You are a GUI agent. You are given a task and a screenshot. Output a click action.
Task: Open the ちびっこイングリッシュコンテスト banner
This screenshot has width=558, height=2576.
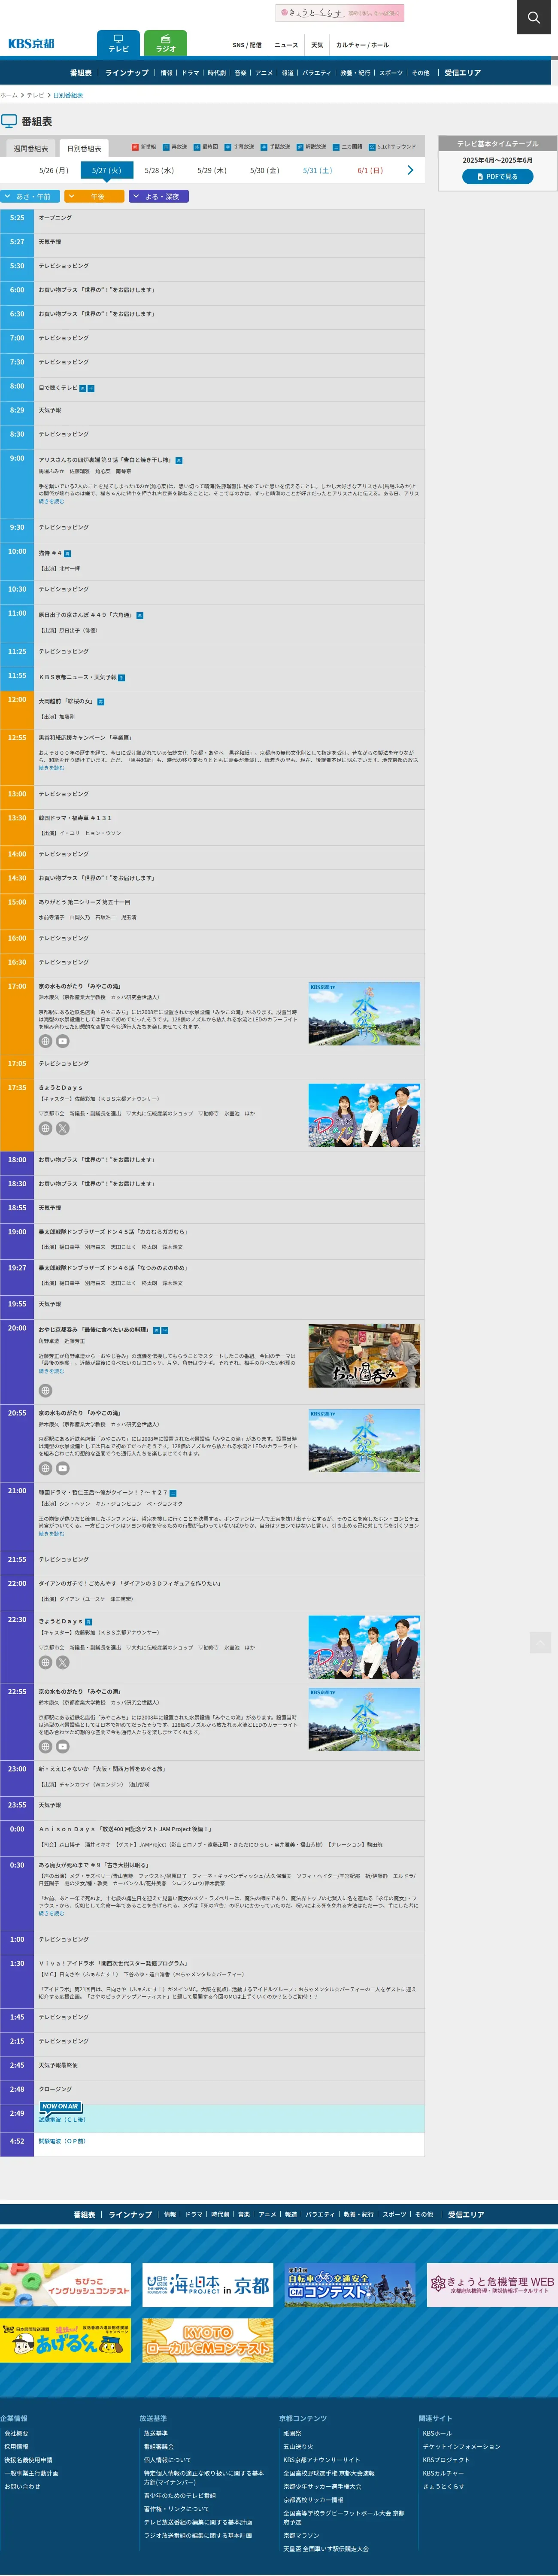tap(65, 2285)
